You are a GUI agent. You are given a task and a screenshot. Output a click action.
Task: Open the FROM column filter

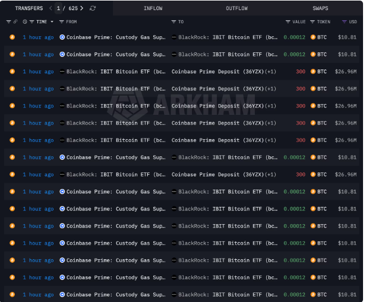(x=62, y=21)
